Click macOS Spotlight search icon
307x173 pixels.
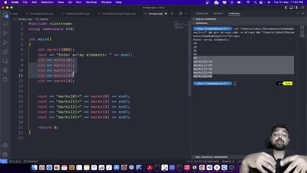(x=255, y=2)
